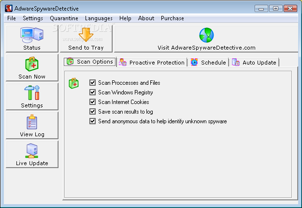302x208 pixels.
Task: Click the Settings hammer and wrench icon
Action: [x=32, y=92]
